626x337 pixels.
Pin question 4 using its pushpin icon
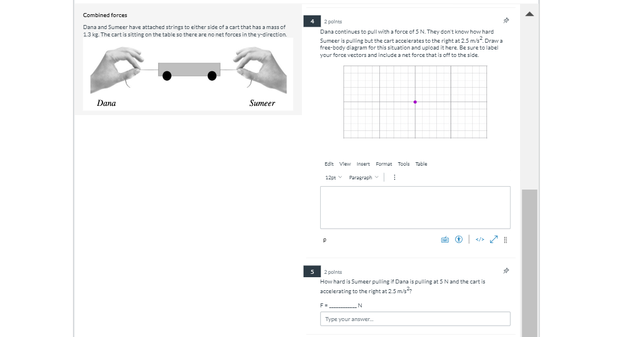[x=506, y=20]
